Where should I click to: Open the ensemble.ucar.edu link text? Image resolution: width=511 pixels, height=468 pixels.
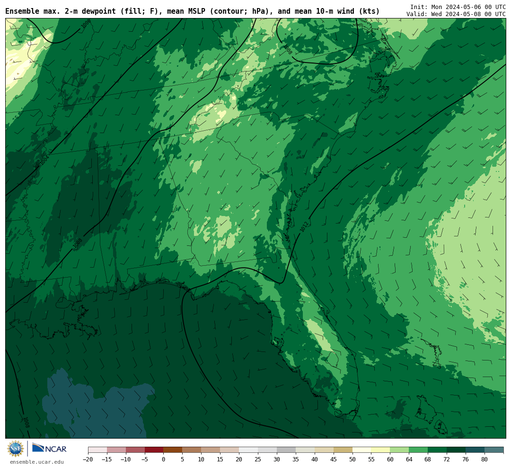(37, 462)
